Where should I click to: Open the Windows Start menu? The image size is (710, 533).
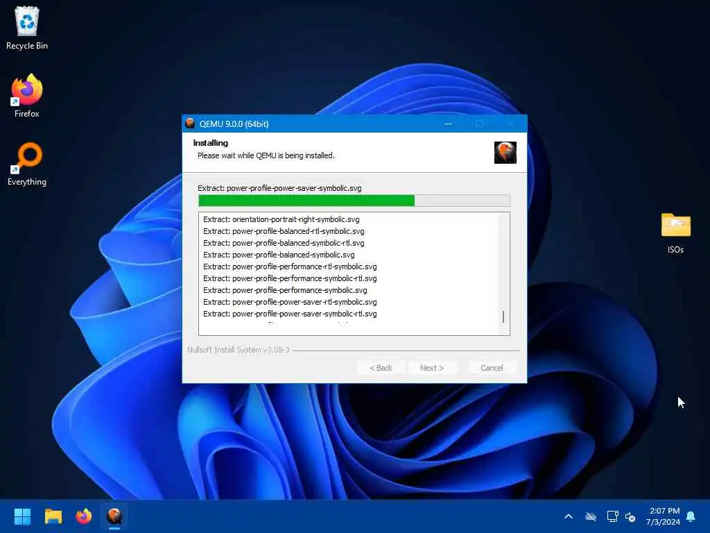click(x=22, y=516)
